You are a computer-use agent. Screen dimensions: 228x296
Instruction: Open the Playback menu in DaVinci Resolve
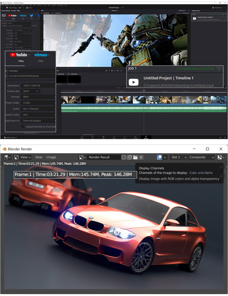point(39,5)
